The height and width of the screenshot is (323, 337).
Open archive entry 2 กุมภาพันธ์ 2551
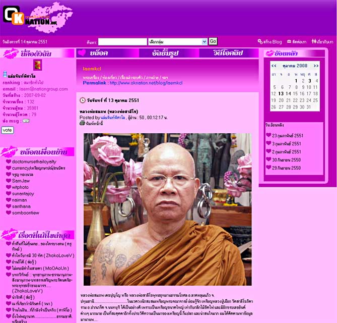click(287, 152)
